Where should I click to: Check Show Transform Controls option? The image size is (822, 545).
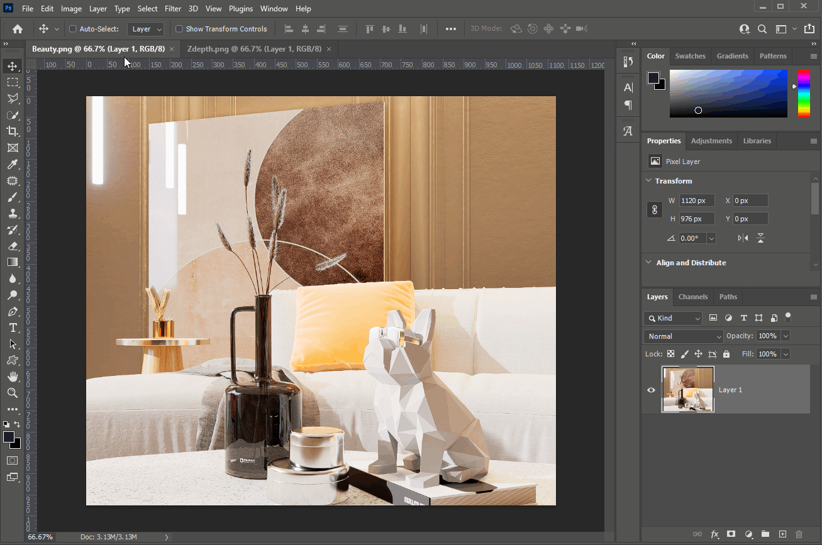click(179, 29)
